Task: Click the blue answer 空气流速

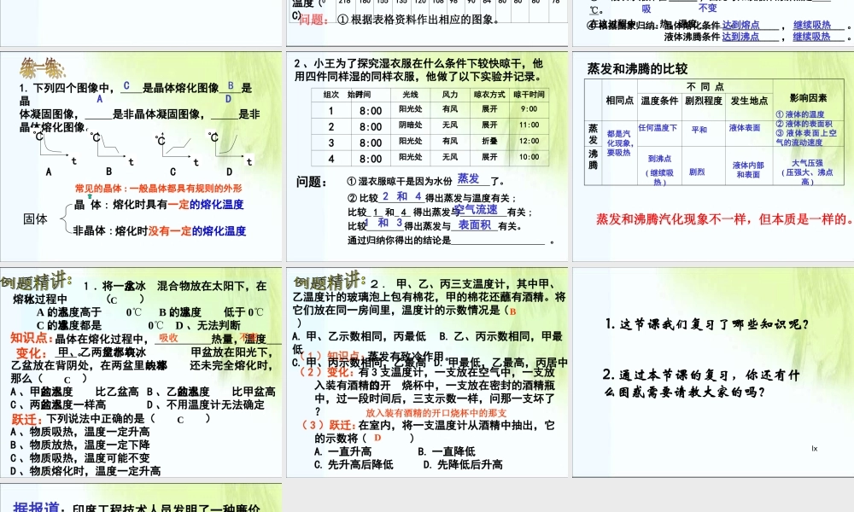Action: click(x=476, y=209)
